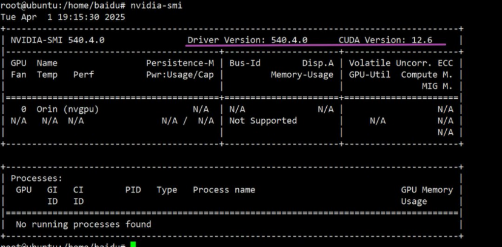Click the N/A value under GPU-Util
This screenshot has width=502, height=247.
[378, 121]
